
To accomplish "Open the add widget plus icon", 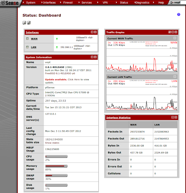I will [24, 23].
